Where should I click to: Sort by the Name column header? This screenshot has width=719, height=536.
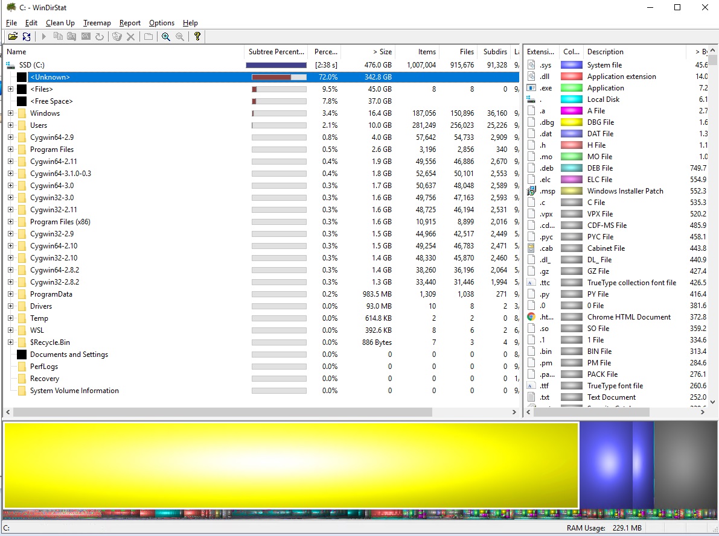pyautogui.click(x=124, y=52)
